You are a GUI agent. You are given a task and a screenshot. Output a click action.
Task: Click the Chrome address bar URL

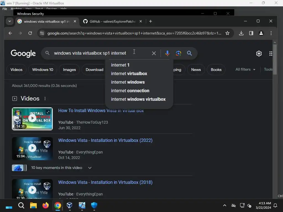(134, 33)
